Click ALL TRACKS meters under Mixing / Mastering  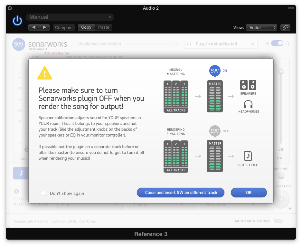[176, 97]
